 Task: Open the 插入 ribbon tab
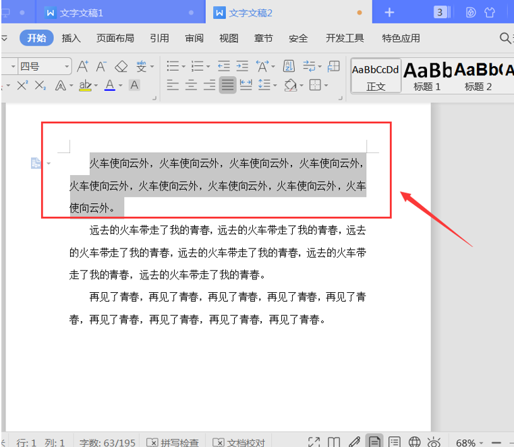click(71, 38)
